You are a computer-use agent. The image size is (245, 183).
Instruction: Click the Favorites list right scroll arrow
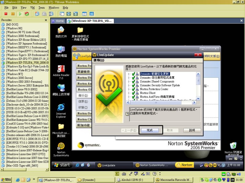point(47,170)
